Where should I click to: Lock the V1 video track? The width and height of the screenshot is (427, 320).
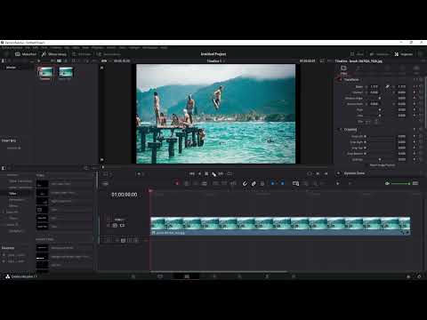(109, 226)
